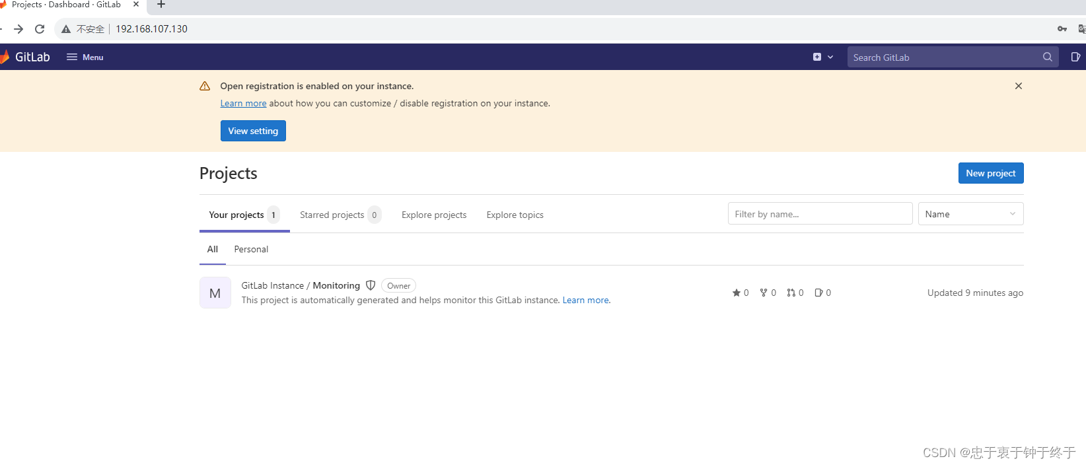This screenshot has height=465, width=1086.
Task: Open the GitLab Instance / Monitoring project
Action: pyautogui.click(x=301, y=285)
